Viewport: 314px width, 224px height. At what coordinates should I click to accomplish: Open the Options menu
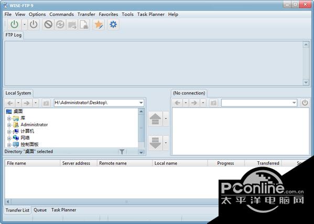pyautogui.click(x=37, y=15)
